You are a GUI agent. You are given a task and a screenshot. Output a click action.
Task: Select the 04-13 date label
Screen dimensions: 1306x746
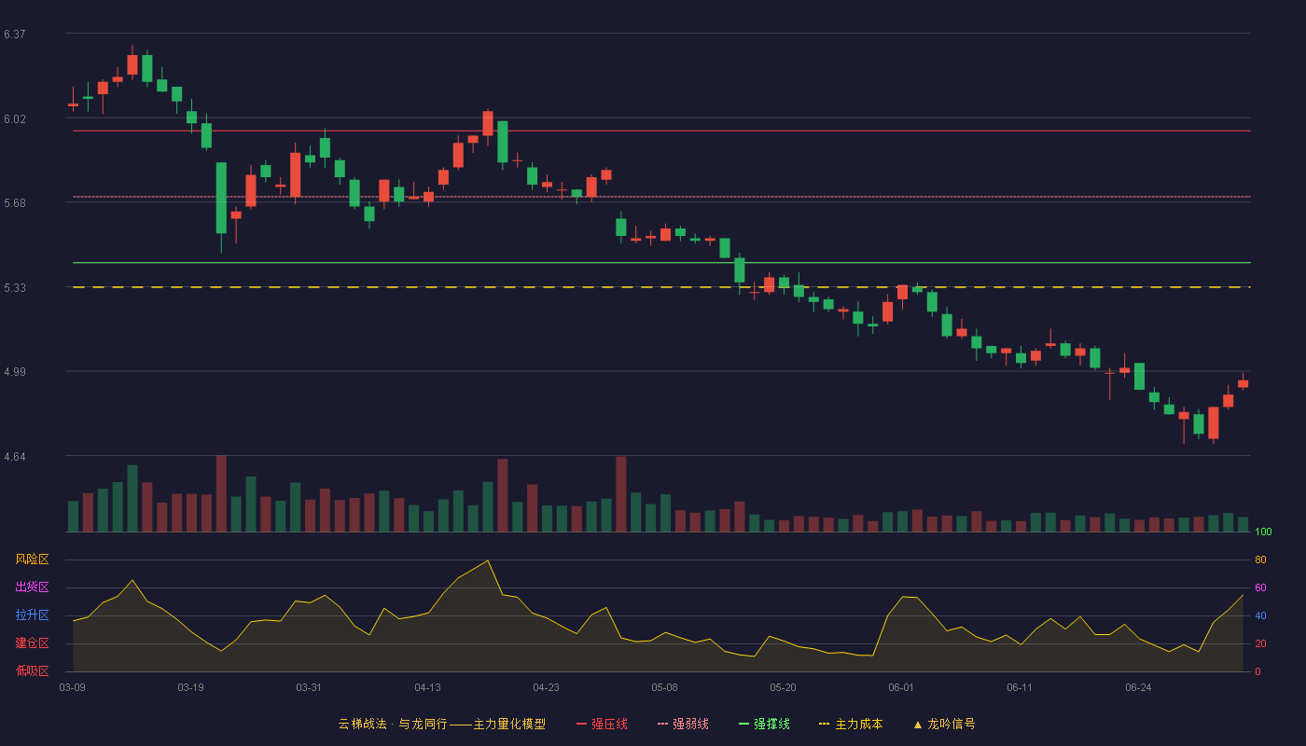pos(427,687)
